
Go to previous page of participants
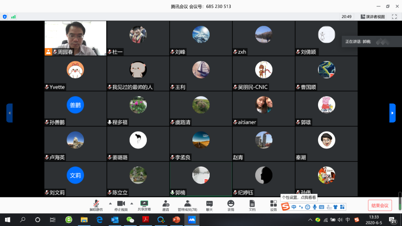[x=10, y=113]
